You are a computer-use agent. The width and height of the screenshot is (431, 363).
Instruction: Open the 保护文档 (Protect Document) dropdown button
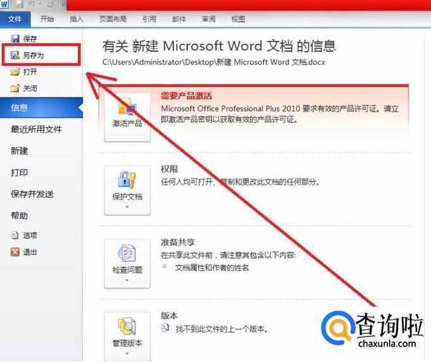[x=127, y=190]
